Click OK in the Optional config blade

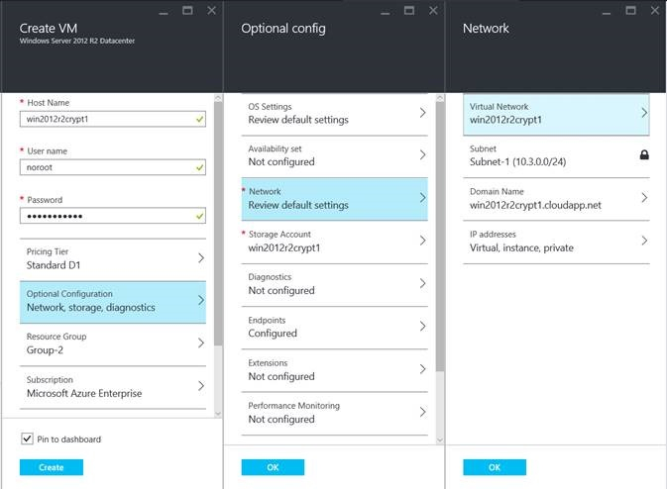pyautogui.click(x=273, y=467)
